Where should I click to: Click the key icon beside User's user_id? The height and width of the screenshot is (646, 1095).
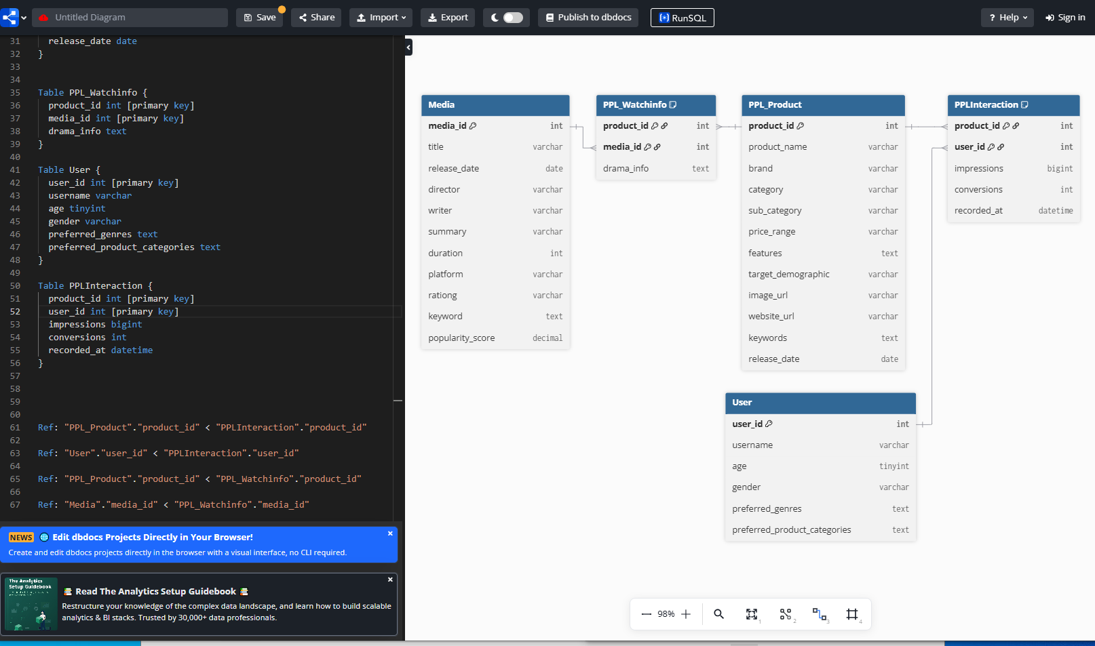click(769, 424)
